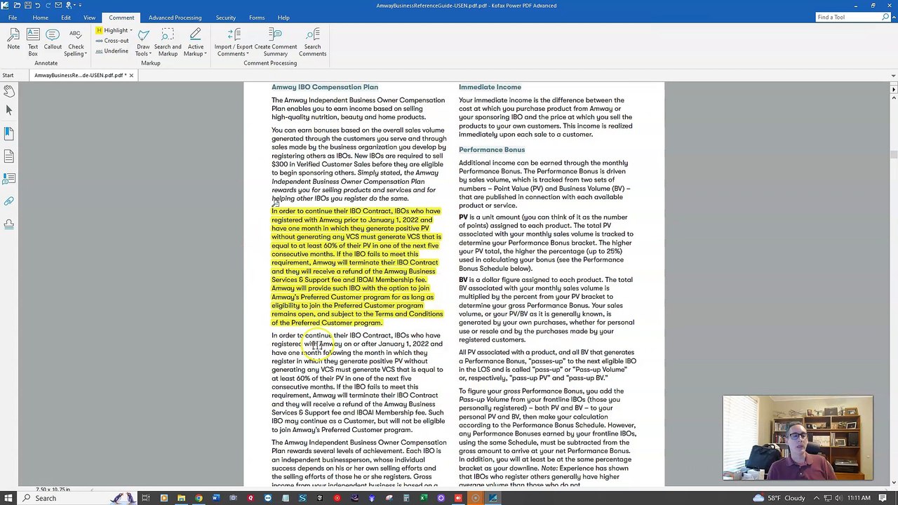
Task: Select the hand pan tool in left sidebar
Action: (9, 91)
